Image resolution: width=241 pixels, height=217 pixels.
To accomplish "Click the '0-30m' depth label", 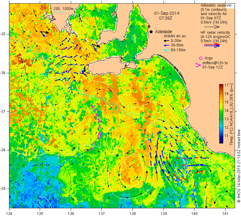I will pos(176,41).
